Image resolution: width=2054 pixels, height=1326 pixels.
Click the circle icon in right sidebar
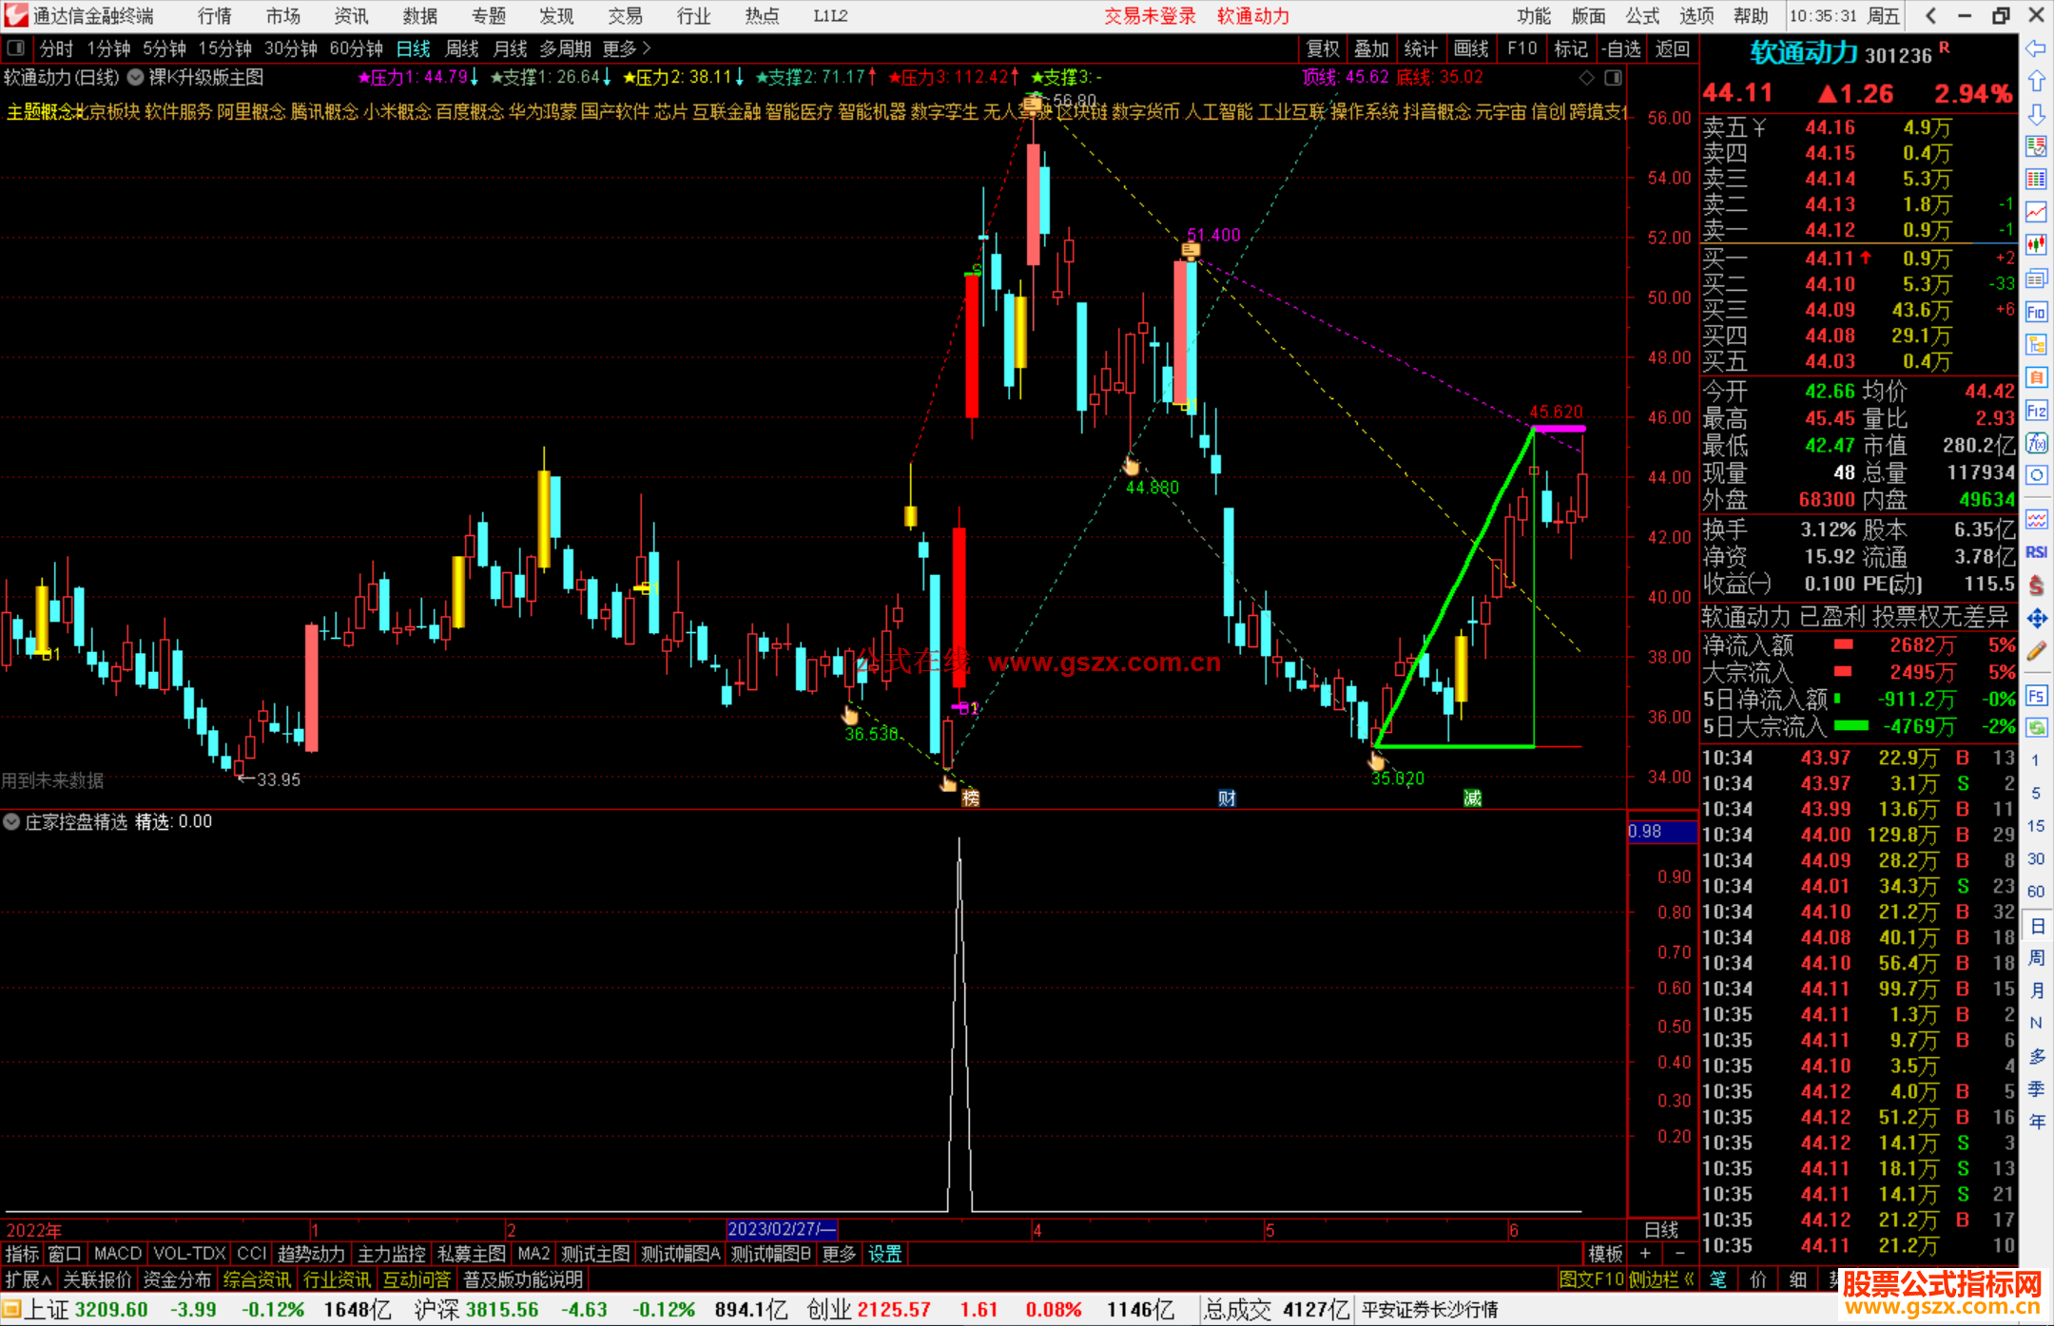point(2036,475)
